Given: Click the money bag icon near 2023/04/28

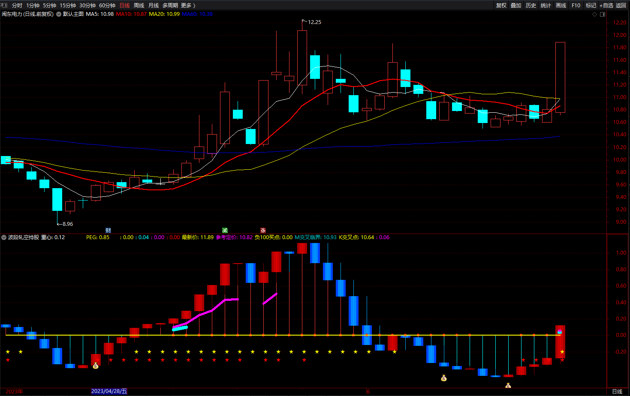Looking at the screenshot, I should [x=96, y=366].
